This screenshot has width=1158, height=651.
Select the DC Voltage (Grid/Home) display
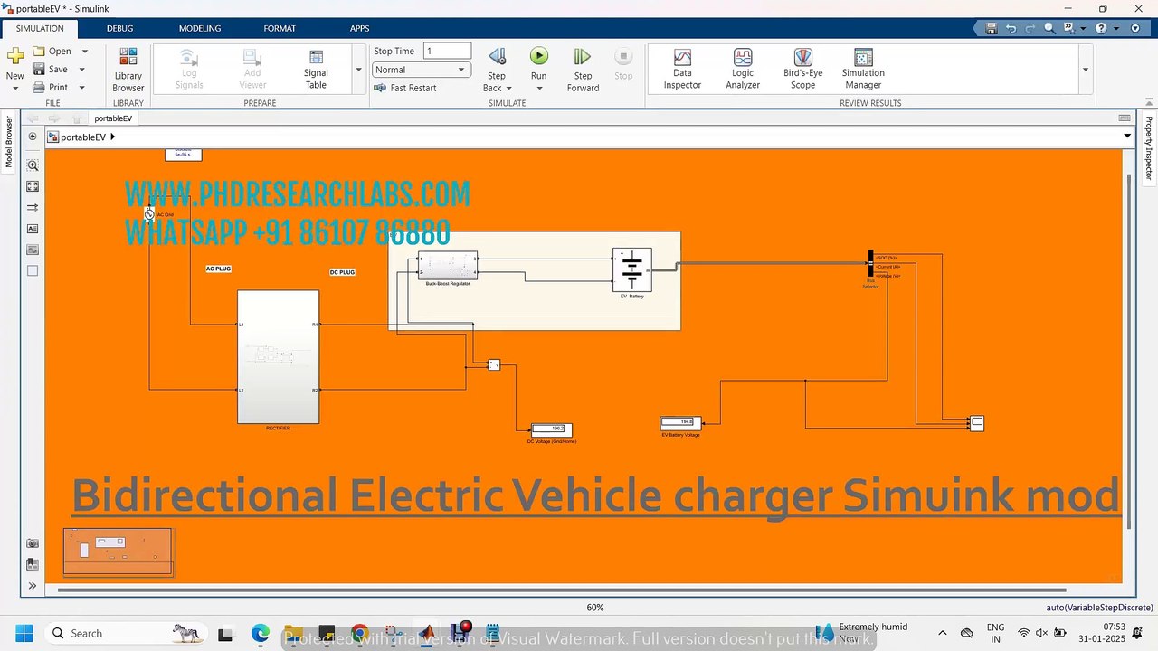pyautogui.click(x=552, y=429)
